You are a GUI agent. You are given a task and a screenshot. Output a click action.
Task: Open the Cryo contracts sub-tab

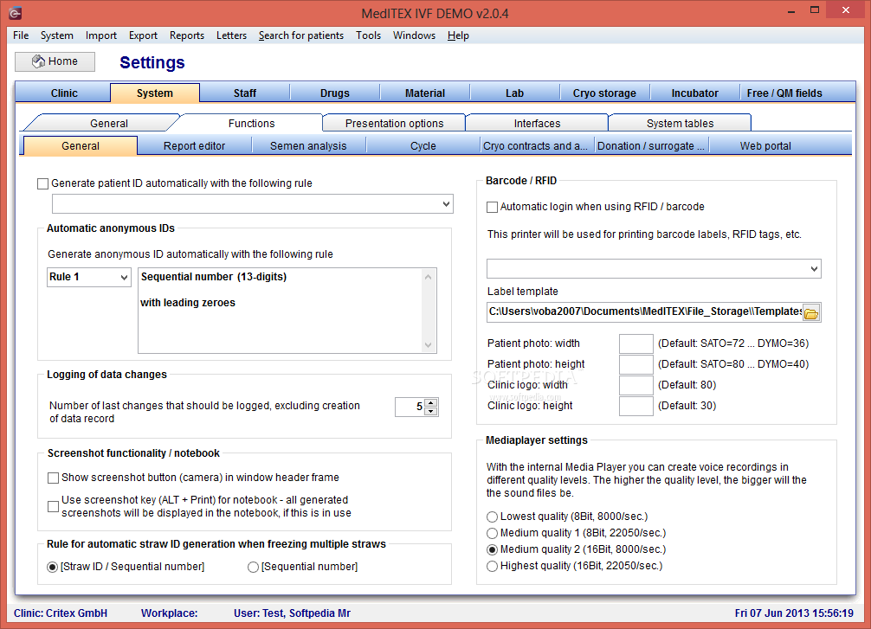pos(535,146)
